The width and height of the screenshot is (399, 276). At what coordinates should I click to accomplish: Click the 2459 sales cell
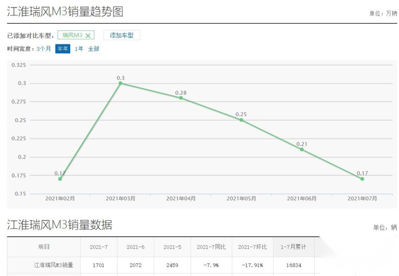click(172, 265)
